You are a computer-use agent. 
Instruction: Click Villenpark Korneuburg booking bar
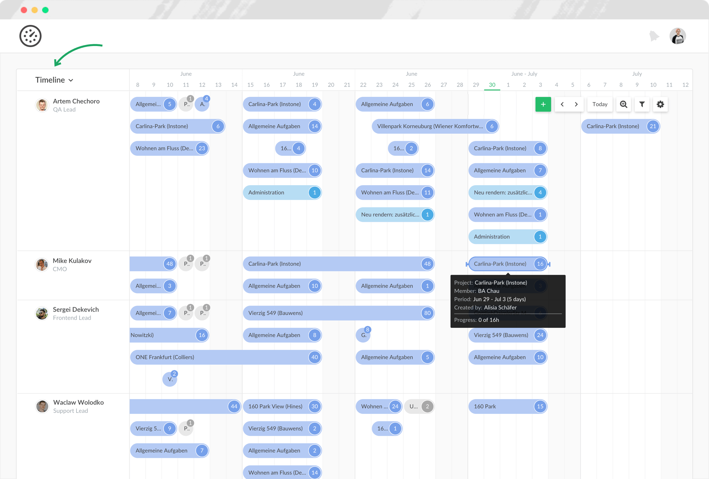click(430, 126)
